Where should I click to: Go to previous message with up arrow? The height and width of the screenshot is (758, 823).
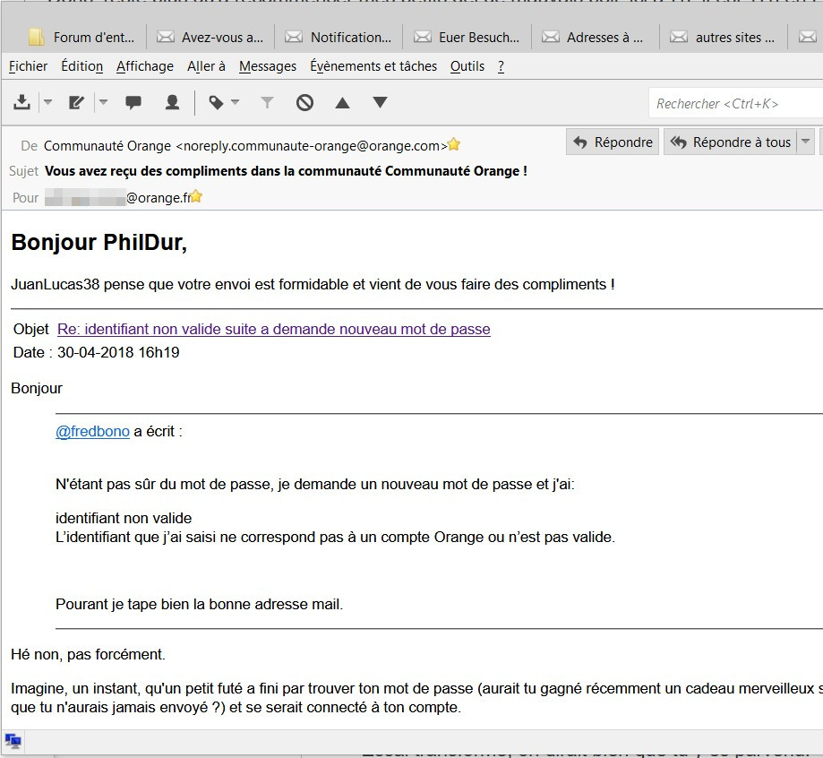click(342, 103)
